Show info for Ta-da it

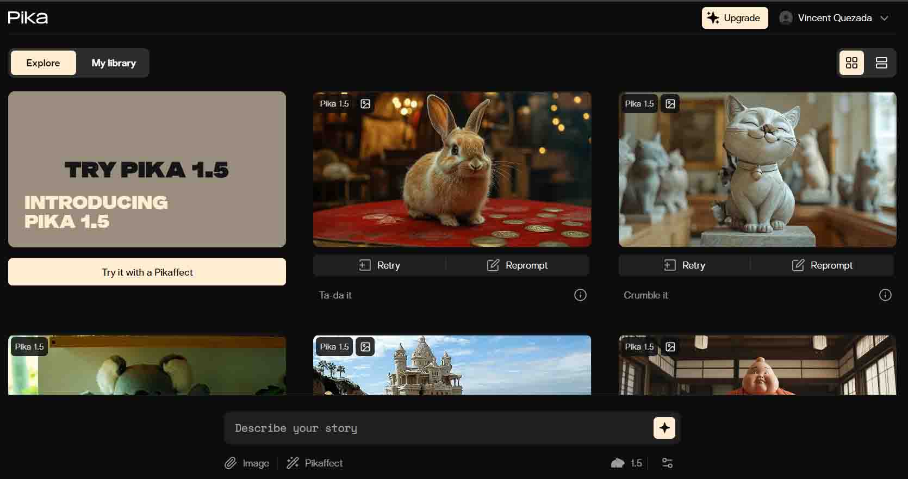coord(580,295)
